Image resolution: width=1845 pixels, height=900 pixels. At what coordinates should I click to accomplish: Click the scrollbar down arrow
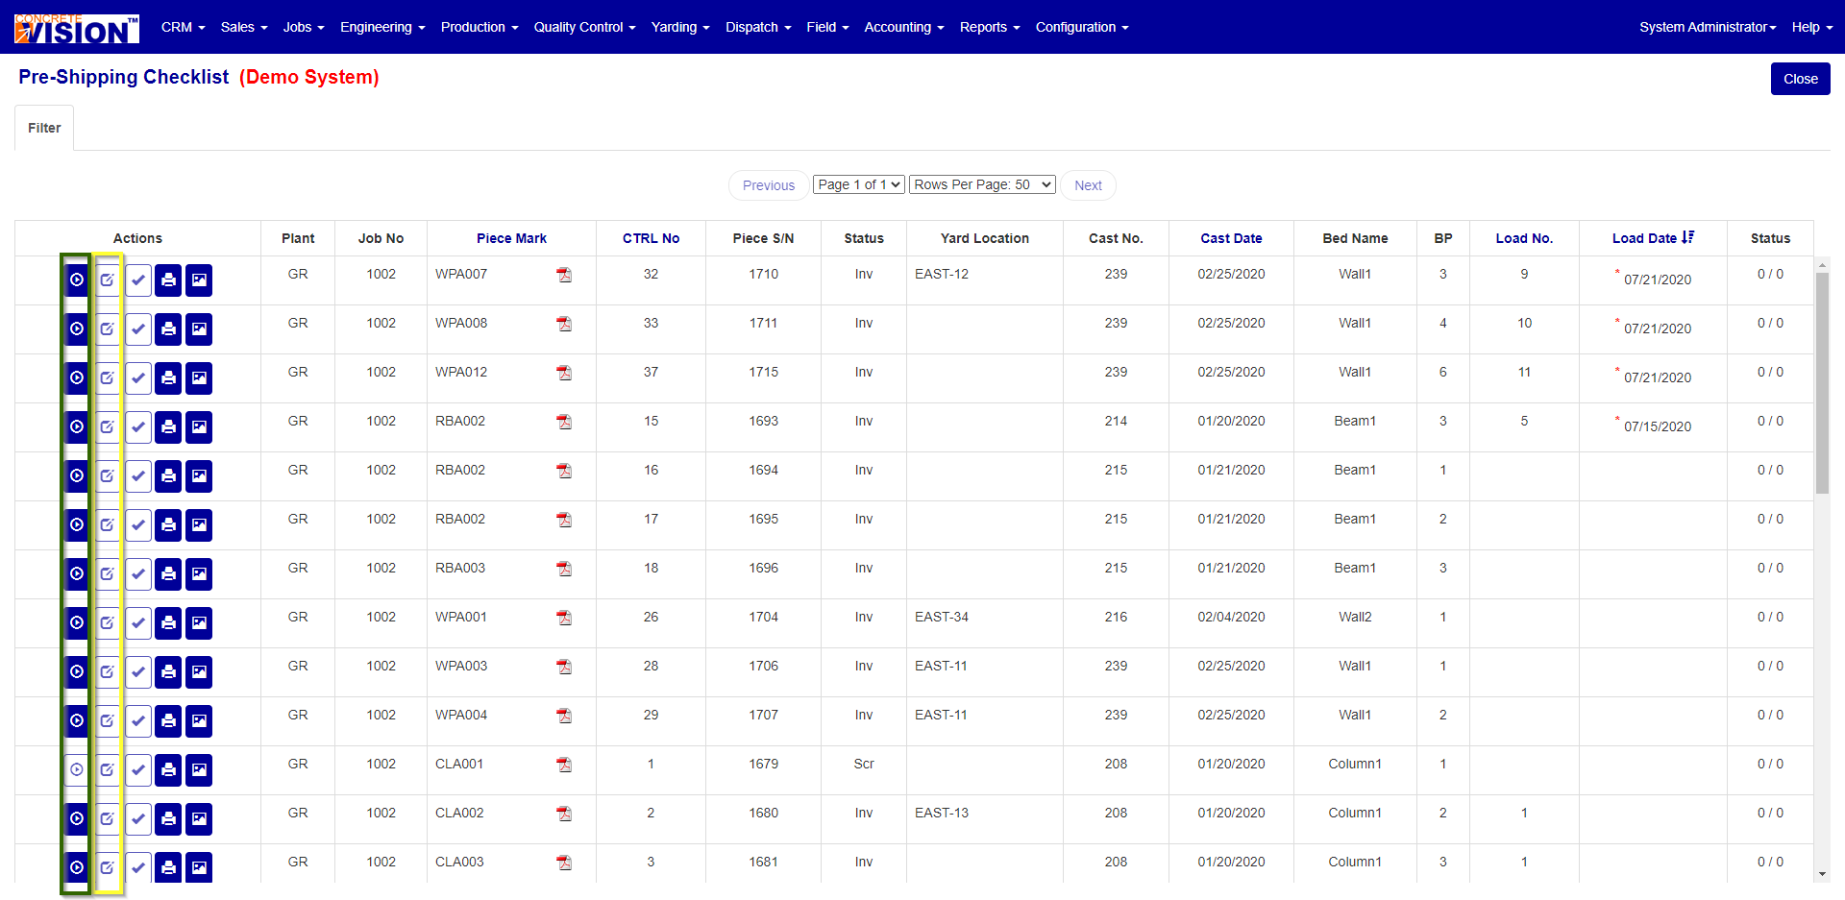click(x=1822, y=875)
